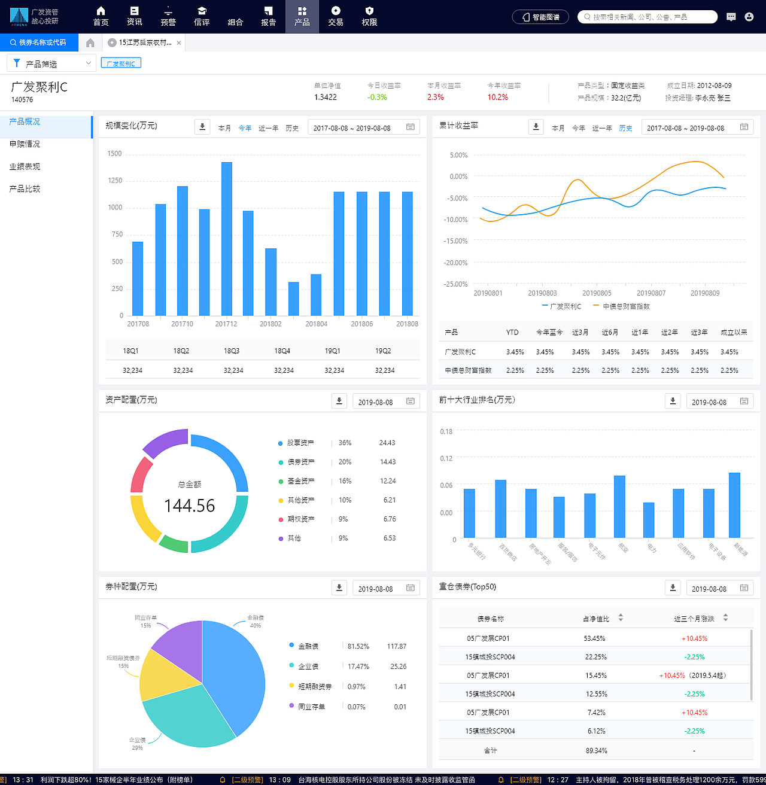Close the 15江苏启东农村 tab
The width and height of the screenshot is (766, 785).
(x=179, y=43)
